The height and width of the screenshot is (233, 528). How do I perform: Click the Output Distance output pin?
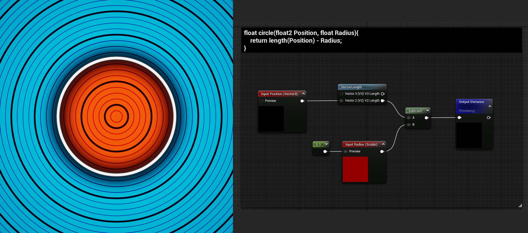489,118
